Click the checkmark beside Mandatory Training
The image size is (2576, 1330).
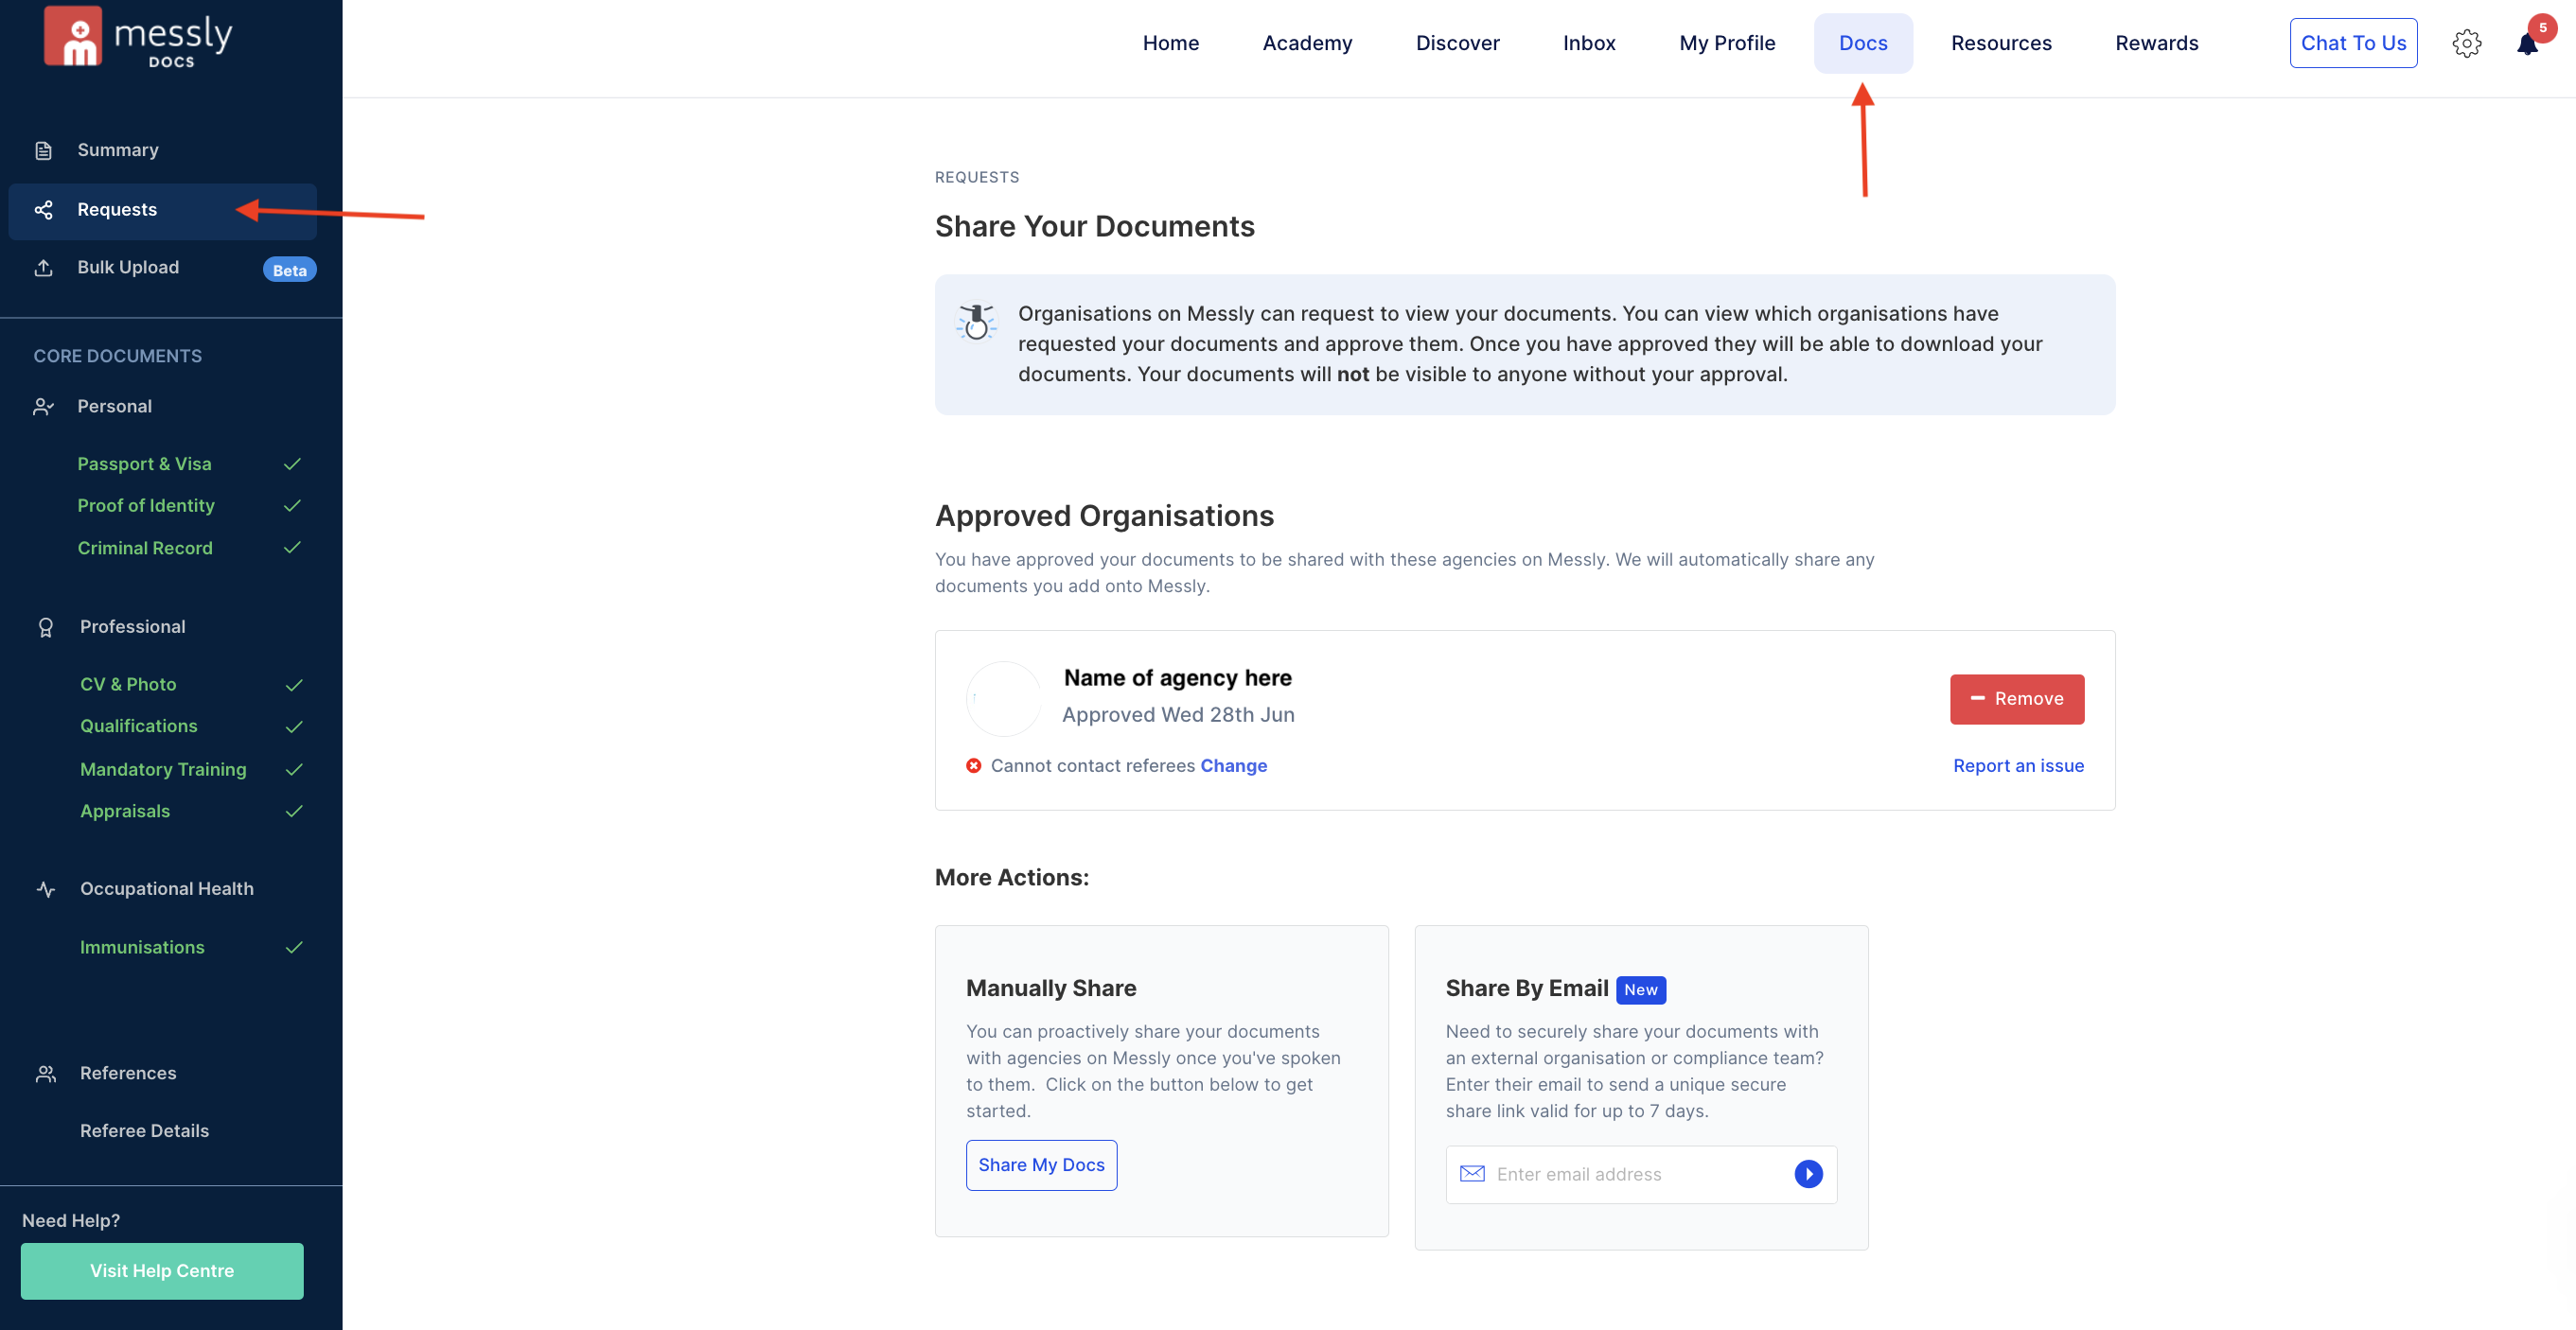coord(292,769)
